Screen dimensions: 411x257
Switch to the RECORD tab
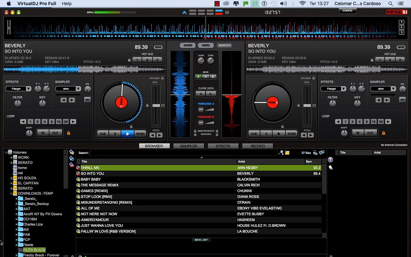coord(258,146)
